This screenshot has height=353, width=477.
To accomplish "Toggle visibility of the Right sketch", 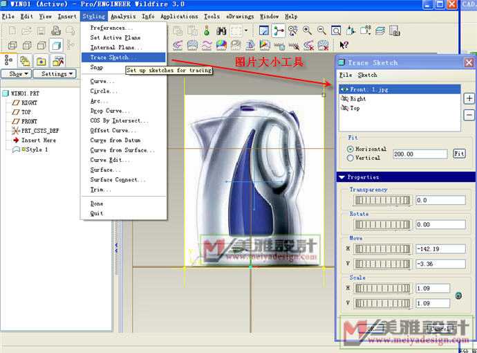I will [x=344, y=99].
